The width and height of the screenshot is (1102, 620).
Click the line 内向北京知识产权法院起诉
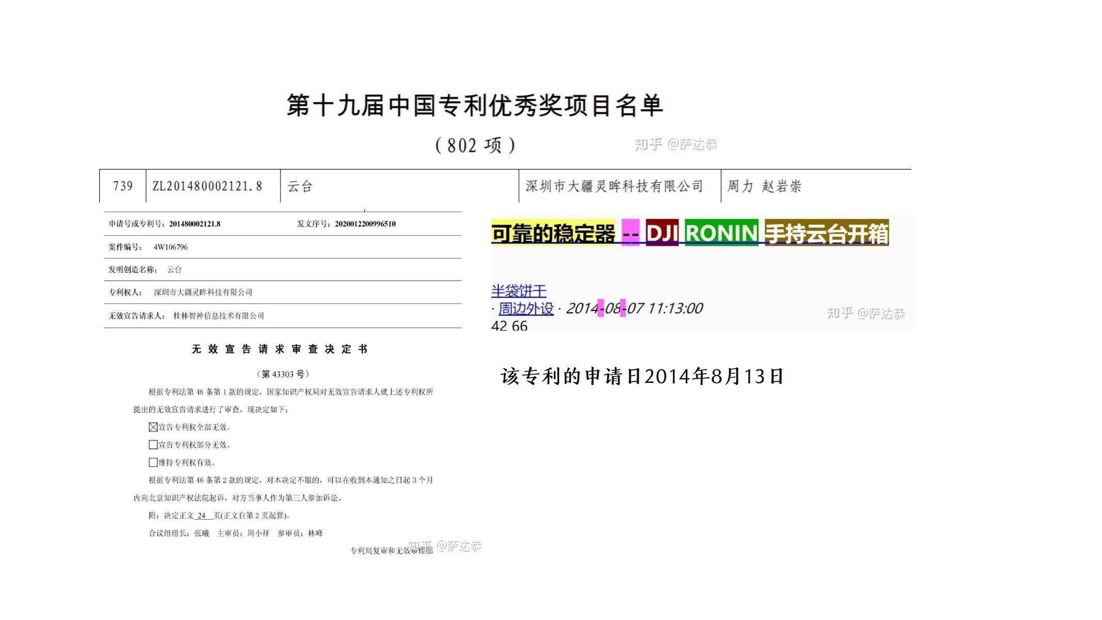point(238,498)
